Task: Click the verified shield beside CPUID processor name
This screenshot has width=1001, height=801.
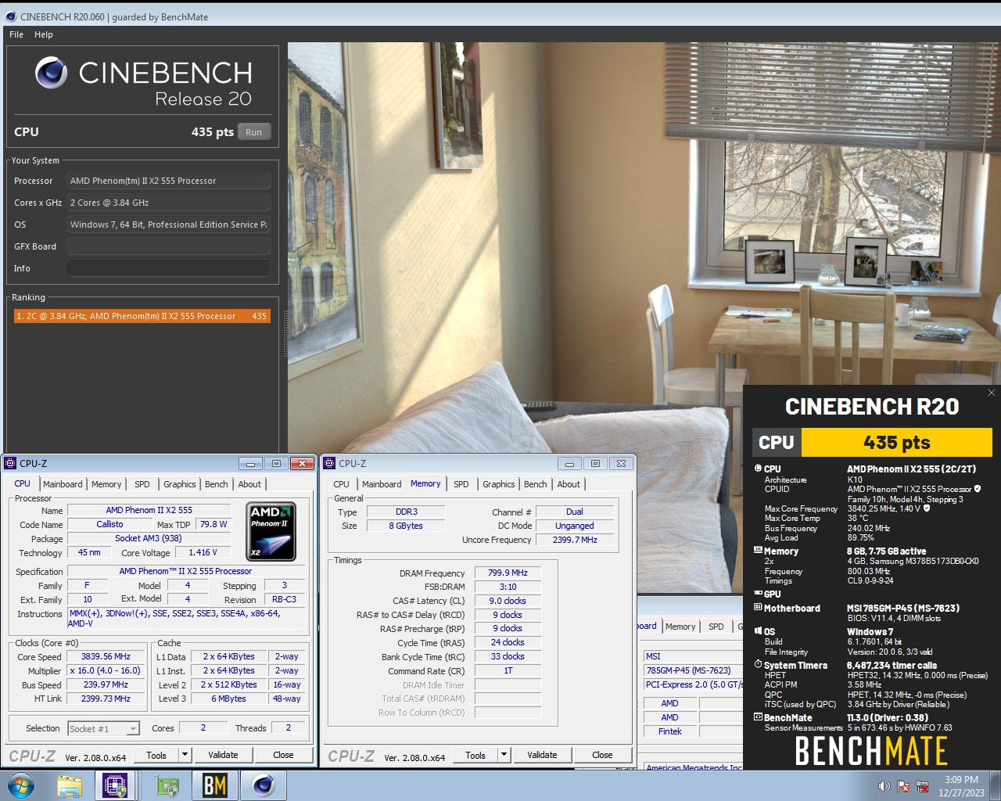Action: (978, 489)
